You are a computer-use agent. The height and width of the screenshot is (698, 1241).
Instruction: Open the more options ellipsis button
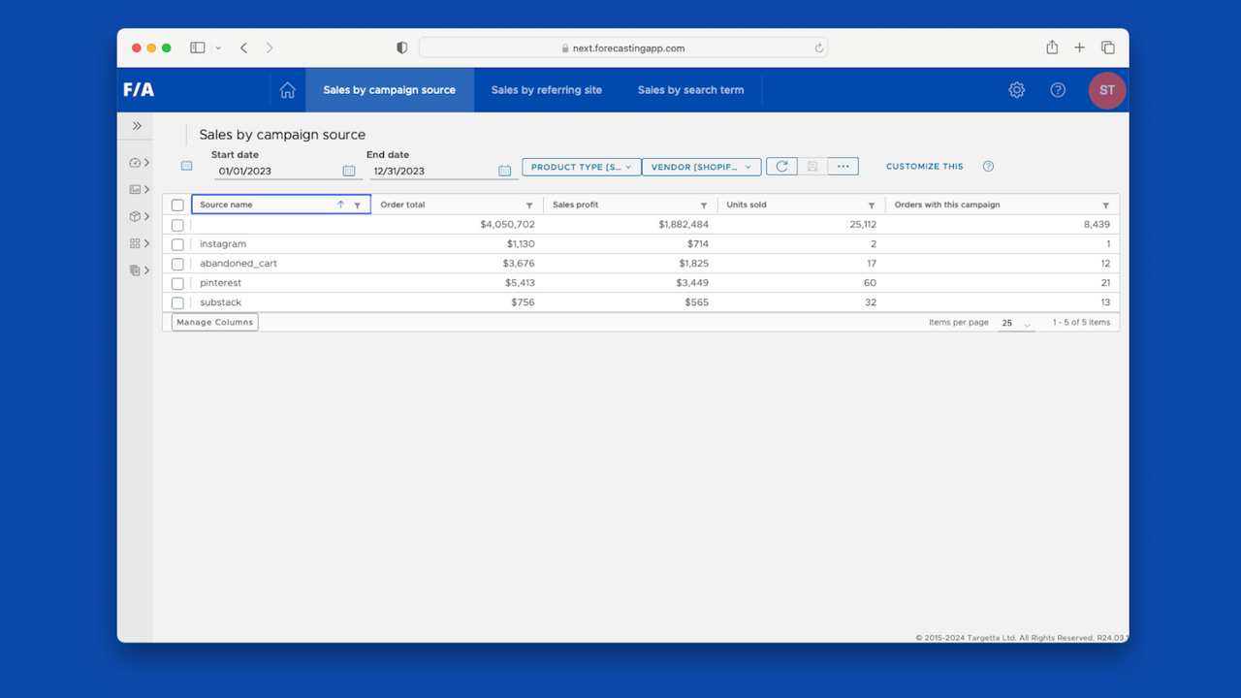pyautogui.click(x=843, y=167)
